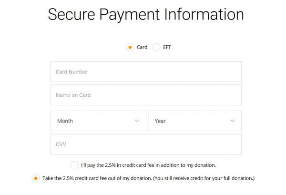Choose to pay the 2.5% fee additionally

(x=74, y=165)
